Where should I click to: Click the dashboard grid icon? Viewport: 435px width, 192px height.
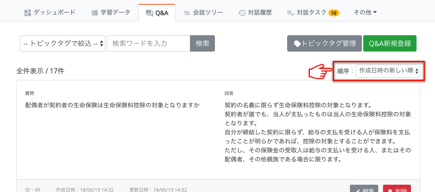28,13
